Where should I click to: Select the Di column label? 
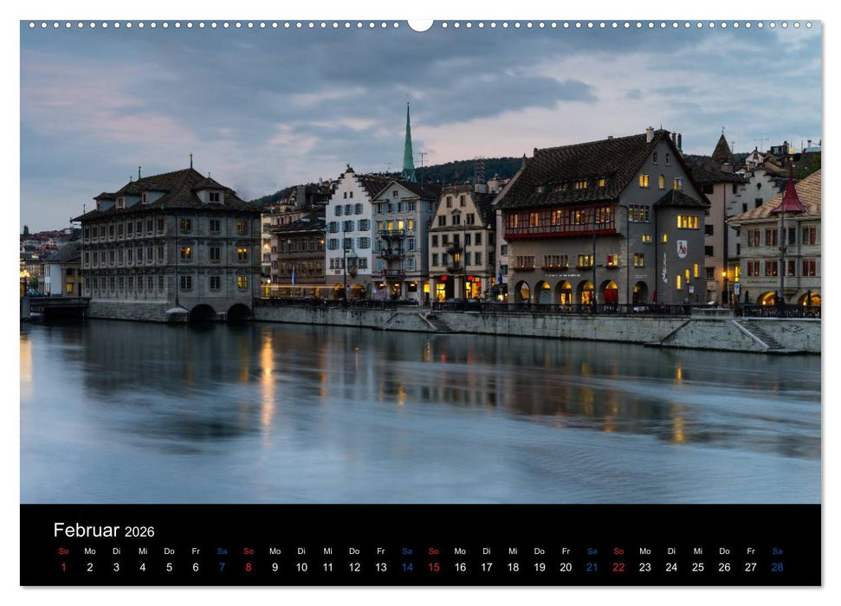coord(117,551)
